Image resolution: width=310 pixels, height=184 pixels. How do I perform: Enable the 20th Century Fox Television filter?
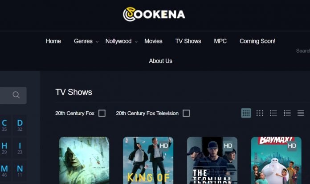click(x=186, y=113)
